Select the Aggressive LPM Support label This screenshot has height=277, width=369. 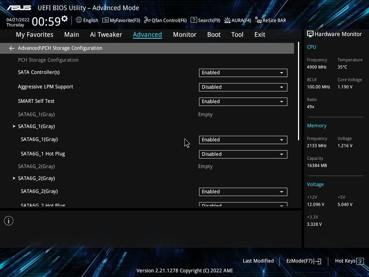[x=45, y=87]
